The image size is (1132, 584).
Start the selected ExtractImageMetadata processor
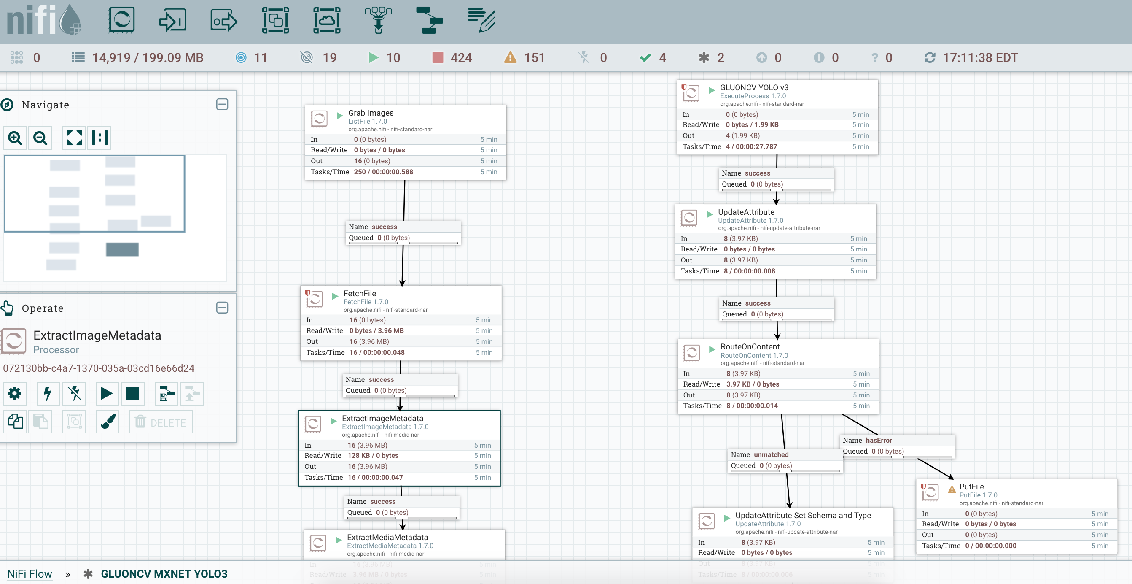click(106, 394)
